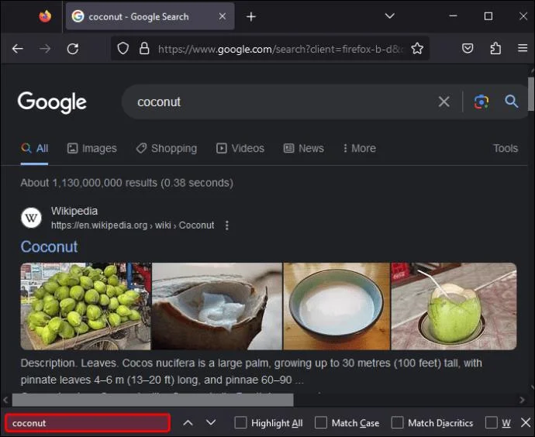
Task: Clear the Google search box with X
Action: point(444,102)
